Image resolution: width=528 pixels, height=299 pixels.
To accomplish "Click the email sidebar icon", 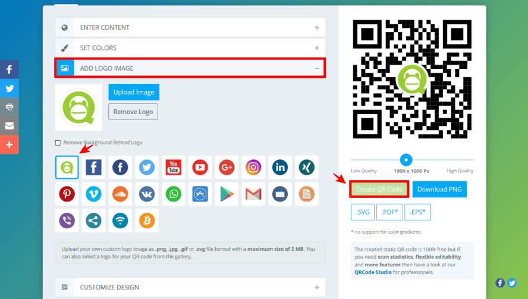I will pos(10,126).
